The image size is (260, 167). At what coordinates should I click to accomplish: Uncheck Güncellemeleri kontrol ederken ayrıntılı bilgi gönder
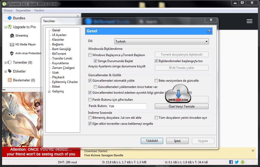point(90,93)
